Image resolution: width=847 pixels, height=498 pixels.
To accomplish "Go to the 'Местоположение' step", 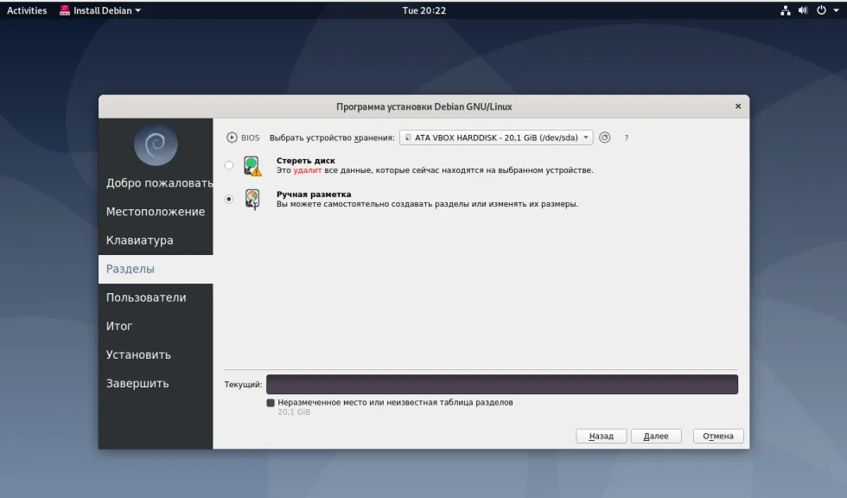I will tap(156, 212).
